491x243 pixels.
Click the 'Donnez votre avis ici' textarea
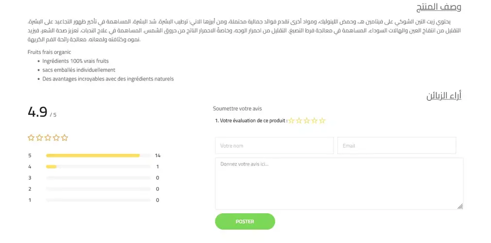(339, 184)
